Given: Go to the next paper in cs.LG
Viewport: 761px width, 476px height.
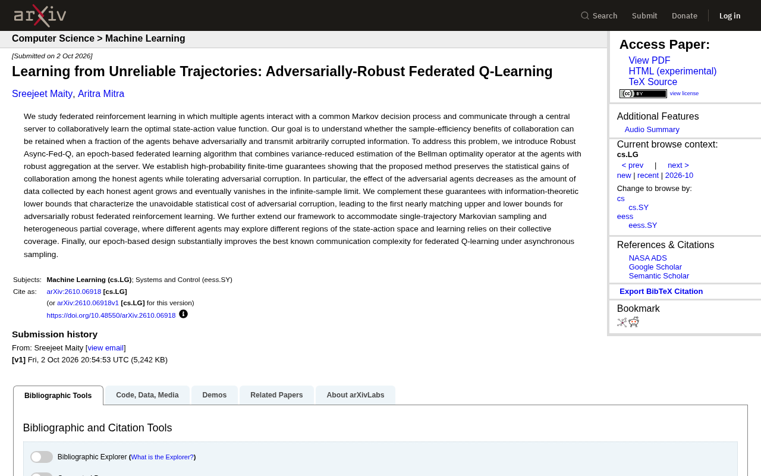Looking at the screenshot, I should pyautogui.click(x=678, y=165).
